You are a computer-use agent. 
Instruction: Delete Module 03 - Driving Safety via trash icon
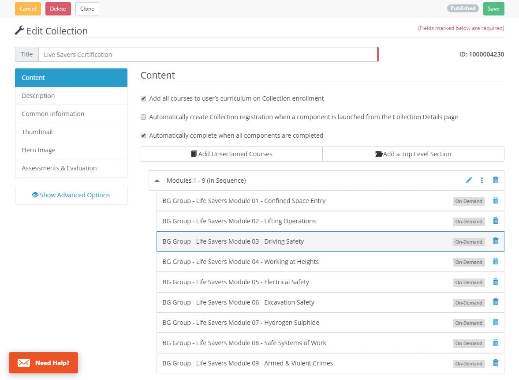(x=495, y=241)
